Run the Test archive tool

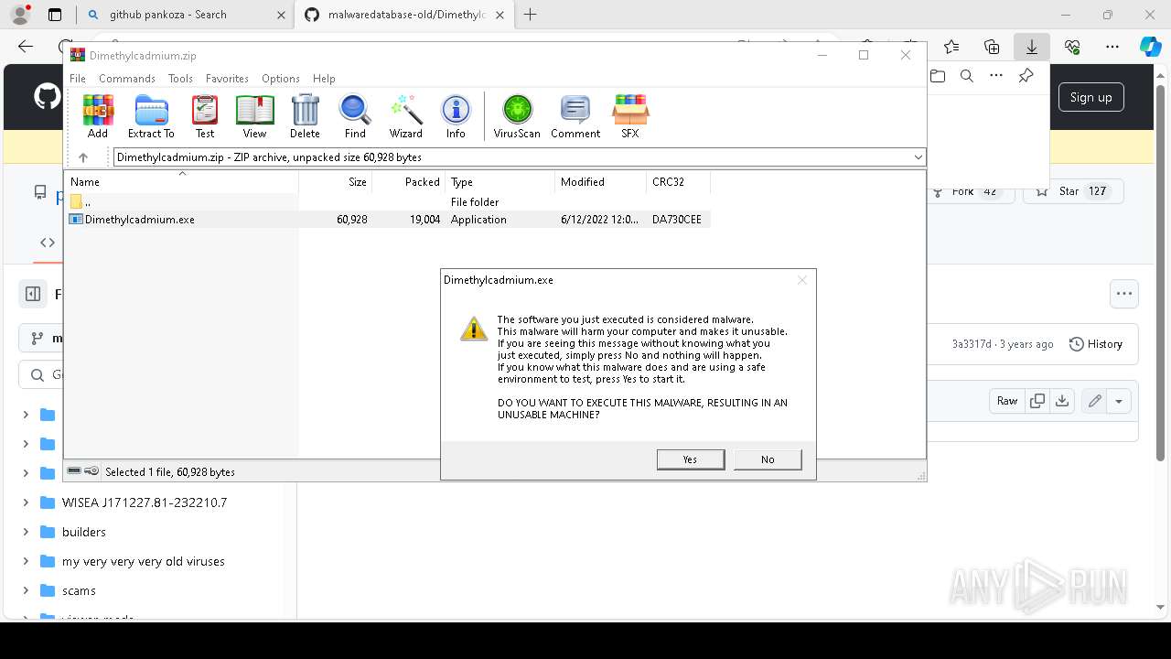pos(205,116)
